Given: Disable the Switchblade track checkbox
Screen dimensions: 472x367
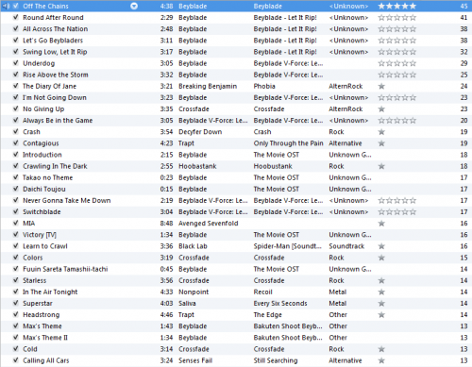Looking at the screenshot, I should click(15, 211).
